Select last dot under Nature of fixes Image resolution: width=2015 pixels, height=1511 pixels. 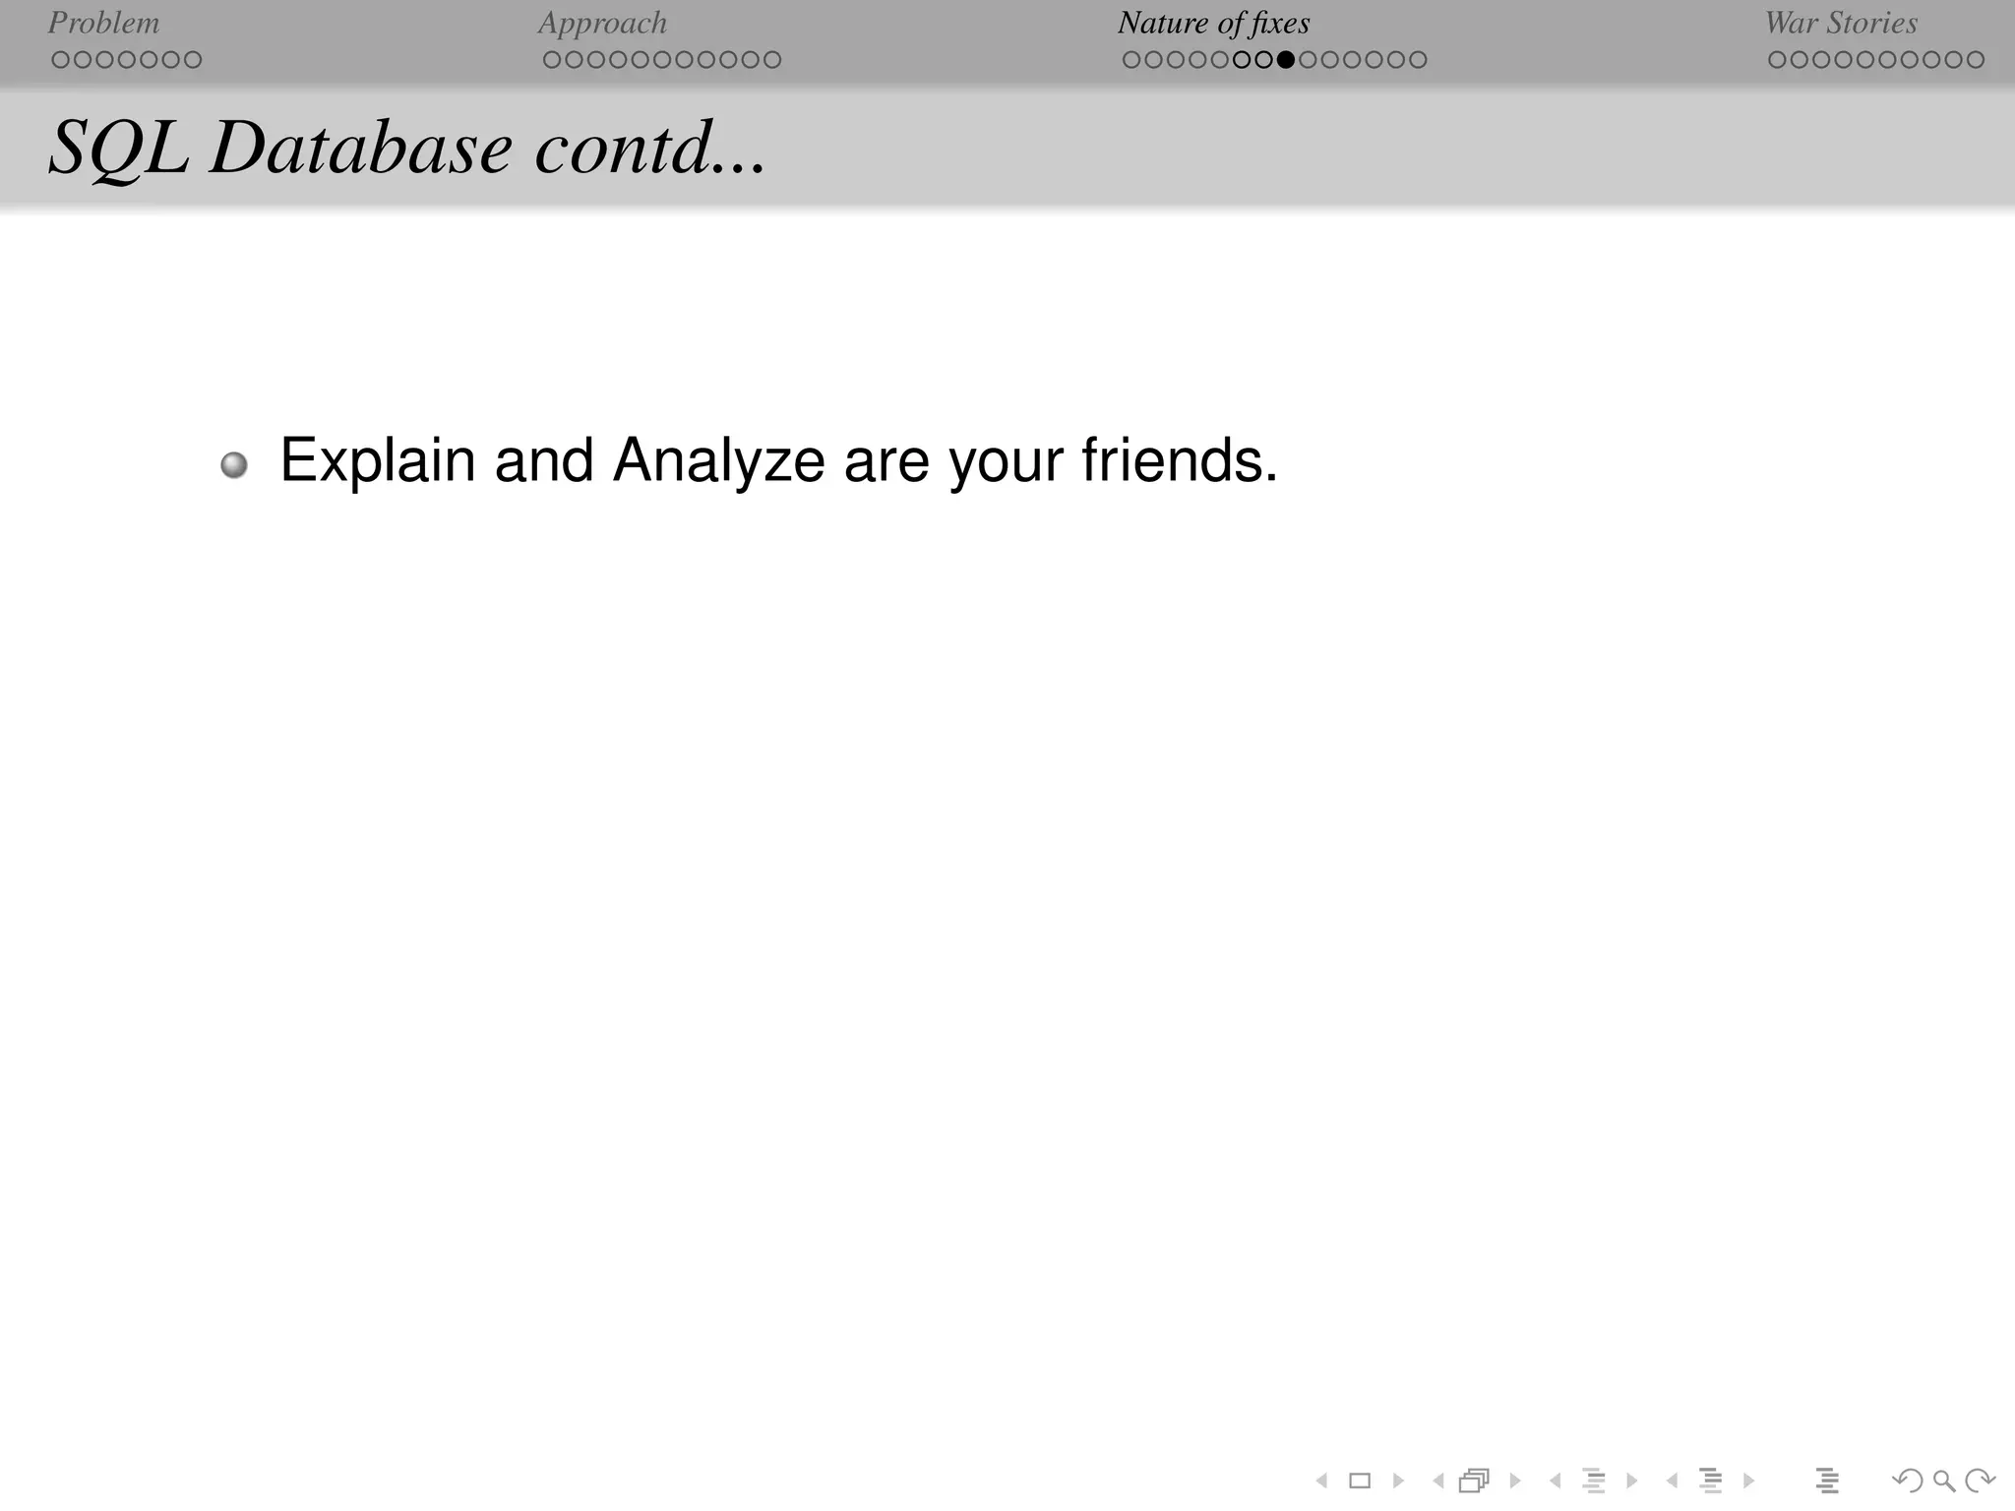(1418, 60)
